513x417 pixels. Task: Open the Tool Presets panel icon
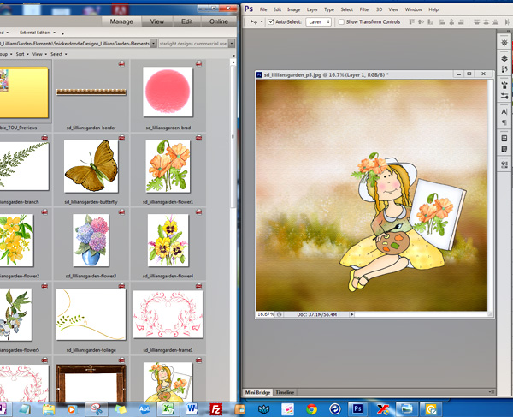click(x=504, y=164)
